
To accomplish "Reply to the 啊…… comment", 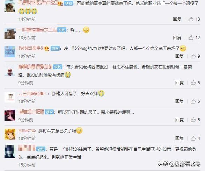I will tap(177, 37).
